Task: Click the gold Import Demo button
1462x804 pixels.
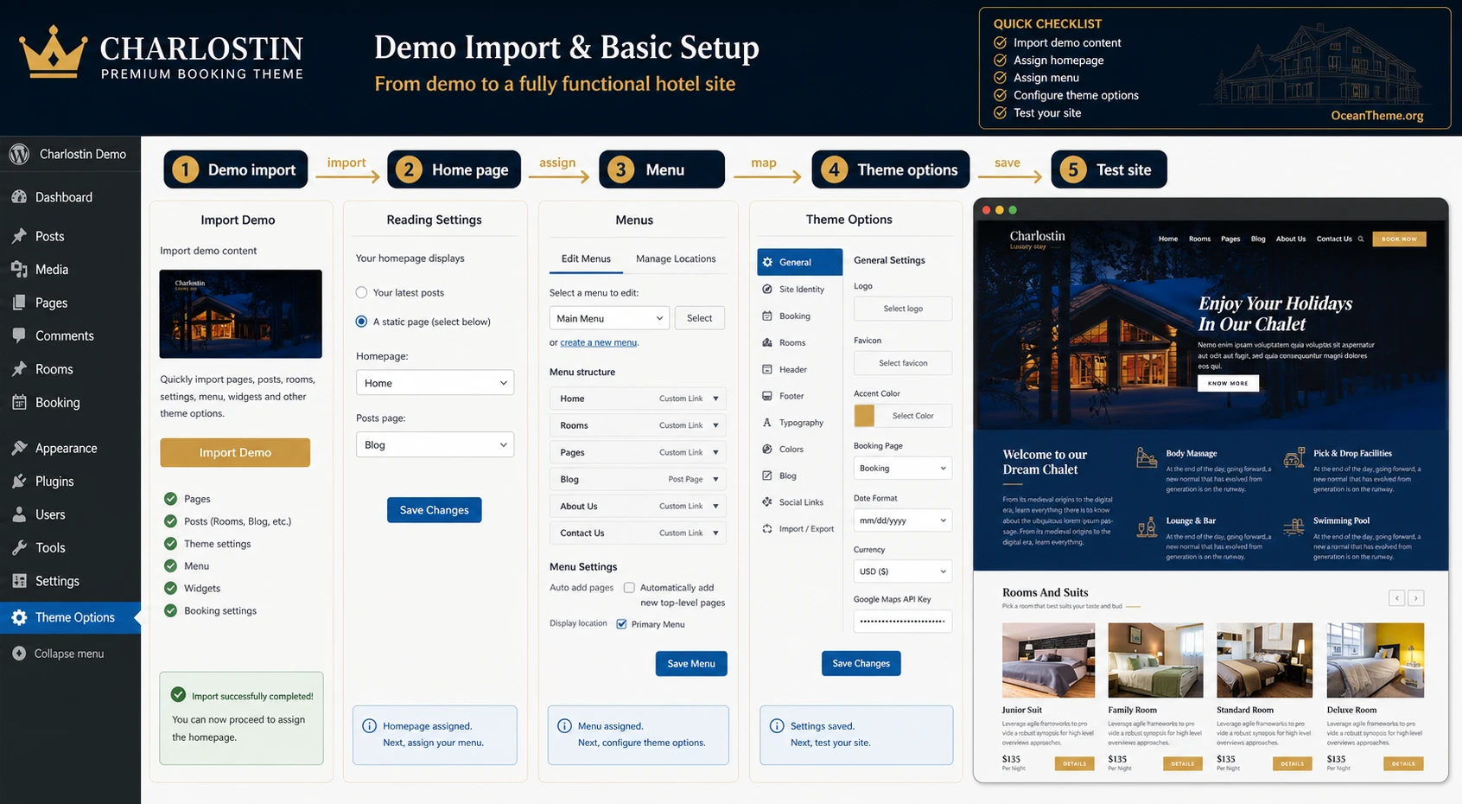Action: click(235, 452)
